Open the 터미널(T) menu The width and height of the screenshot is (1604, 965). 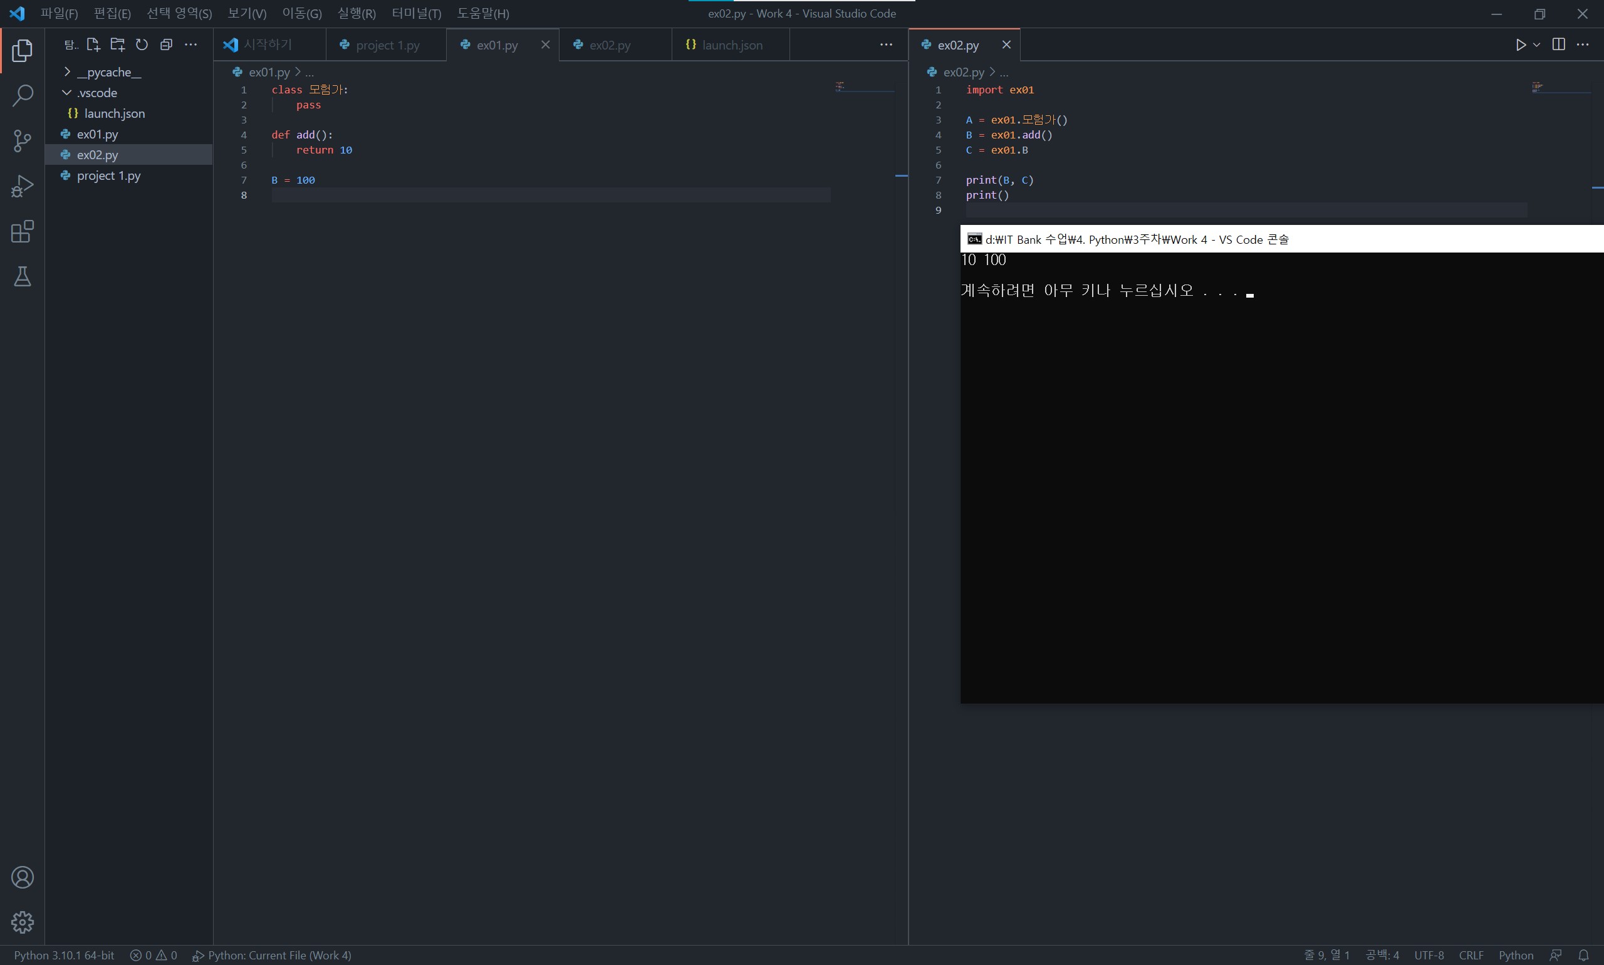pos(416,13)
